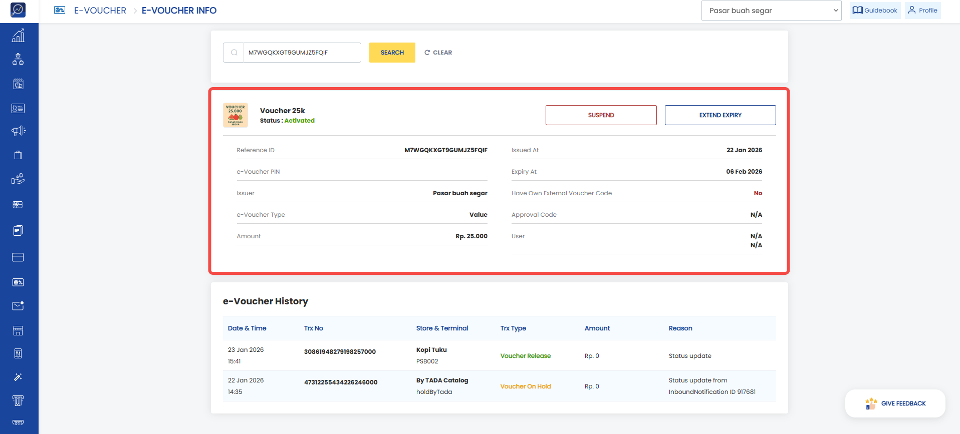Click the organization hierarchy sidebar icon

click(x=18, y=59)
